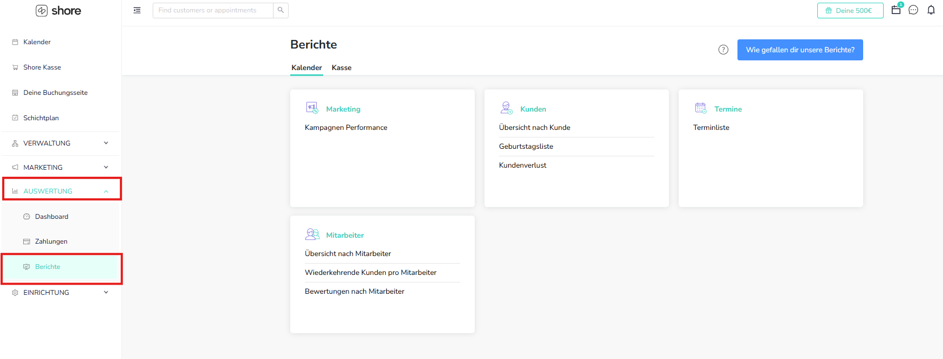Select the Kalender reports tab
The width and height of the screenshot is (943, 359).
click(x=306, y=68)
